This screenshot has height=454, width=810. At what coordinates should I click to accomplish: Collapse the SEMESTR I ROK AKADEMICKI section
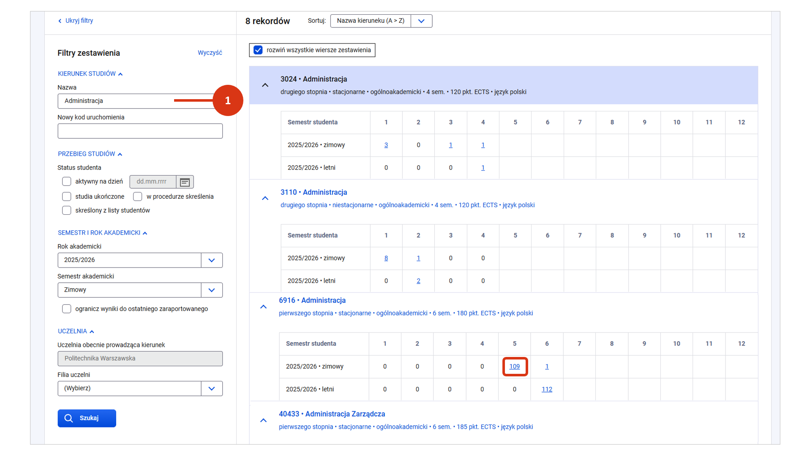(x=102, y=233)
